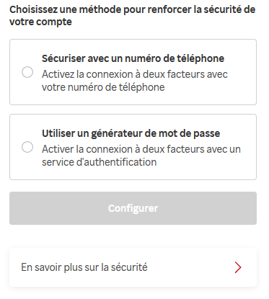
Task: Click the text votre numéro de téléphone
Action: tap(103, 87)
